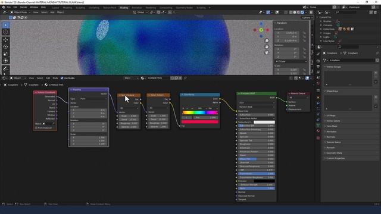Unlink the CHANGE THIS material with X
Screen dimensions: 381x214
(180, 78)
